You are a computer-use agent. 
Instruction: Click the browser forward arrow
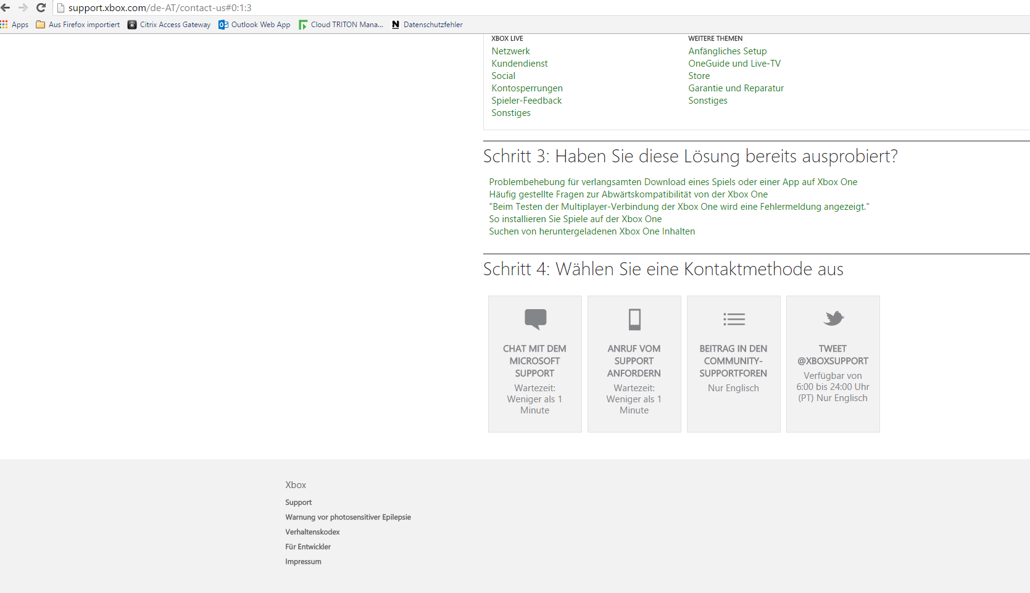coord(23,7)
